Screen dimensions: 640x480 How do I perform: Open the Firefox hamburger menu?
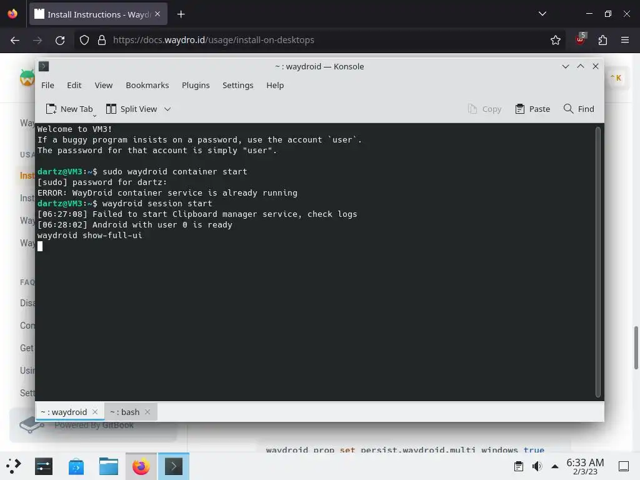pyautogui.click(x=625, y=40)
